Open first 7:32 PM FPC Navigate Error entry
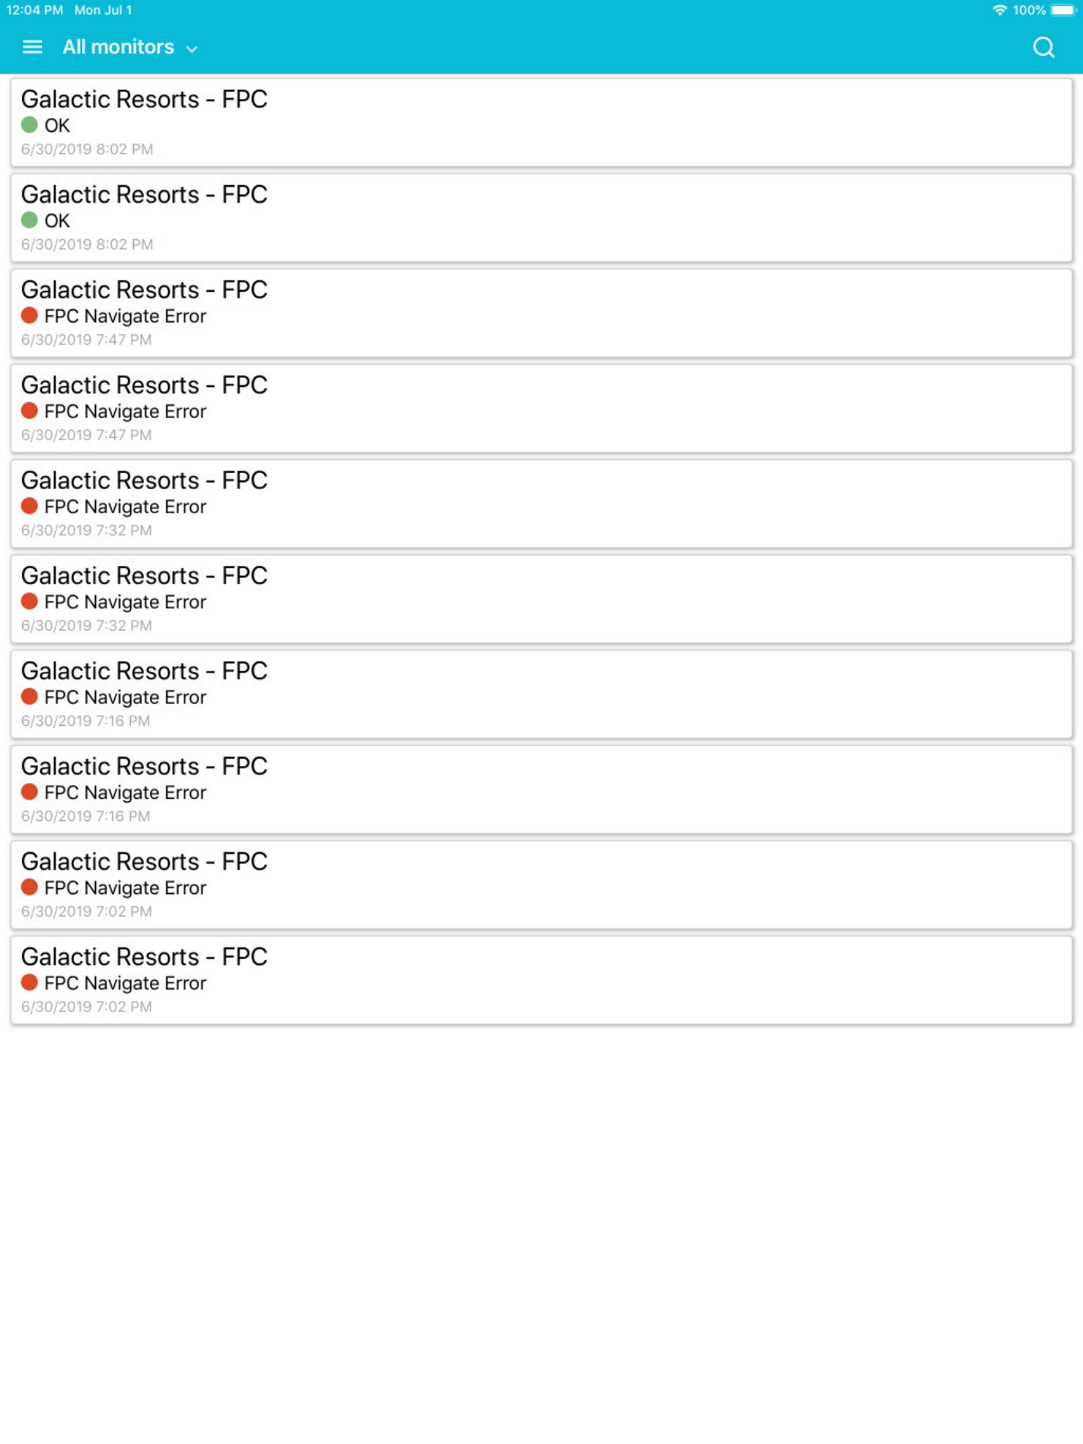Image resolution: width=1083 pixels, height=1444 pixels. coord(541,504)
